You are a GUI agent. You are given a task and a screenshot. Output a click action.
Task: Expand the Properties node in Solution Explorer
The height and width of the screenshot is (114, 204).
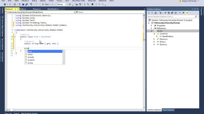click(x=151, y=26)
